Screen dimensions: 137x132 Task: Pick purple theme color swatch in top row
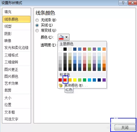[x=94, y=49]
